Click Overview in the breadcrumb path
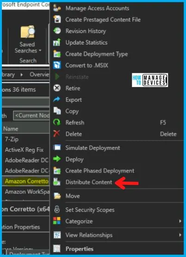This screenshot has height=257, width=186. [39, 75]
